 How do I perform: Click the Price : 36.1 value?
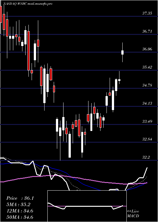point(20,198)
